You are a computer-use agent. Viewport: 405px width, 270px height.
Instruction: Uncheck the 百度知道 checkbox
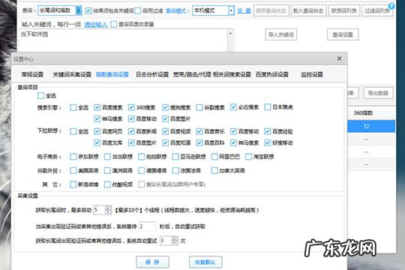pyautogui.click(x=166, y=142)
